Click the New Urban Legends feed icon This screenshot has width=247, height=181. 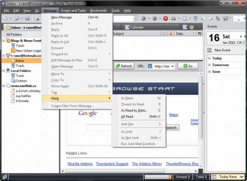pyautogui.click(x=13, y=51)
